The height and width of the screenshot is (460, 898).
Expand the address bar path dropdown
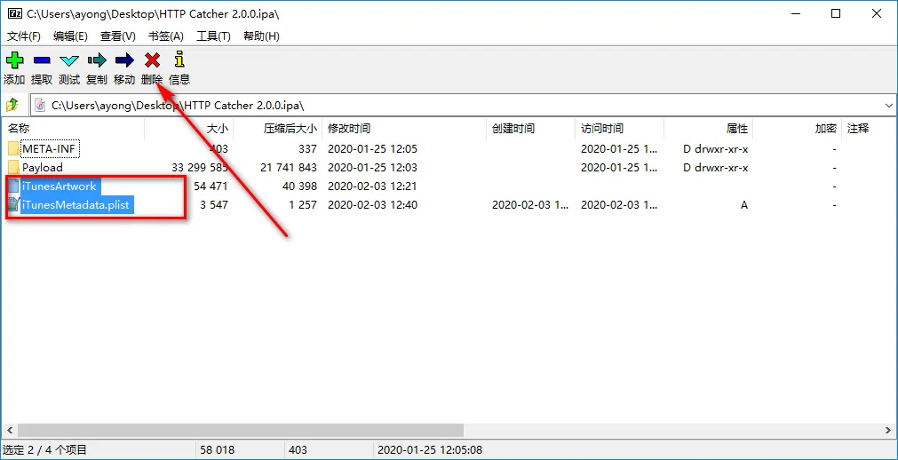click(889, 106)
